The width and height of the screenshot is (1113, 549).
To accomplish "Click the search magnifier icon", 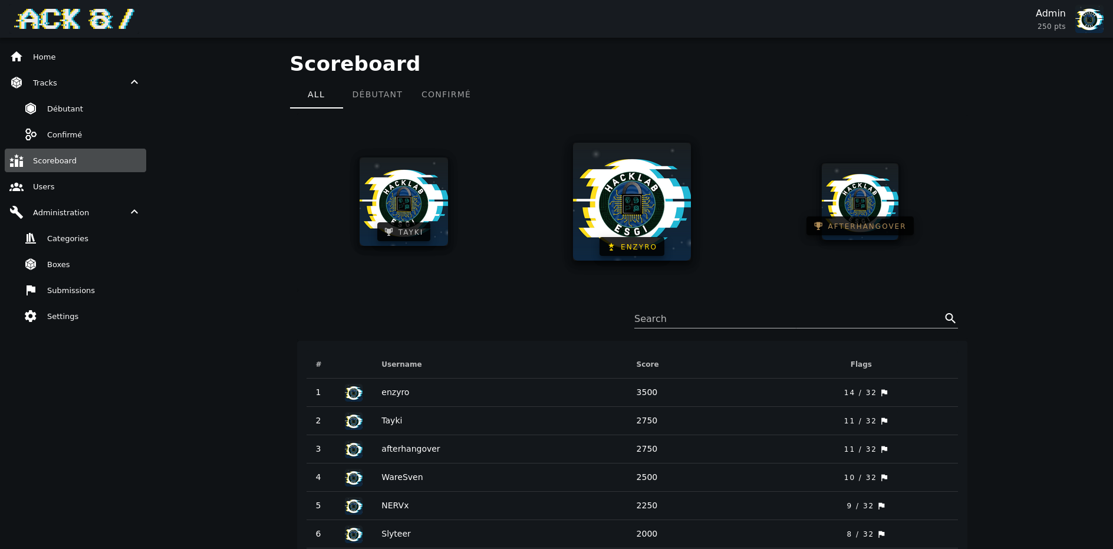I will tap(950, 318).
